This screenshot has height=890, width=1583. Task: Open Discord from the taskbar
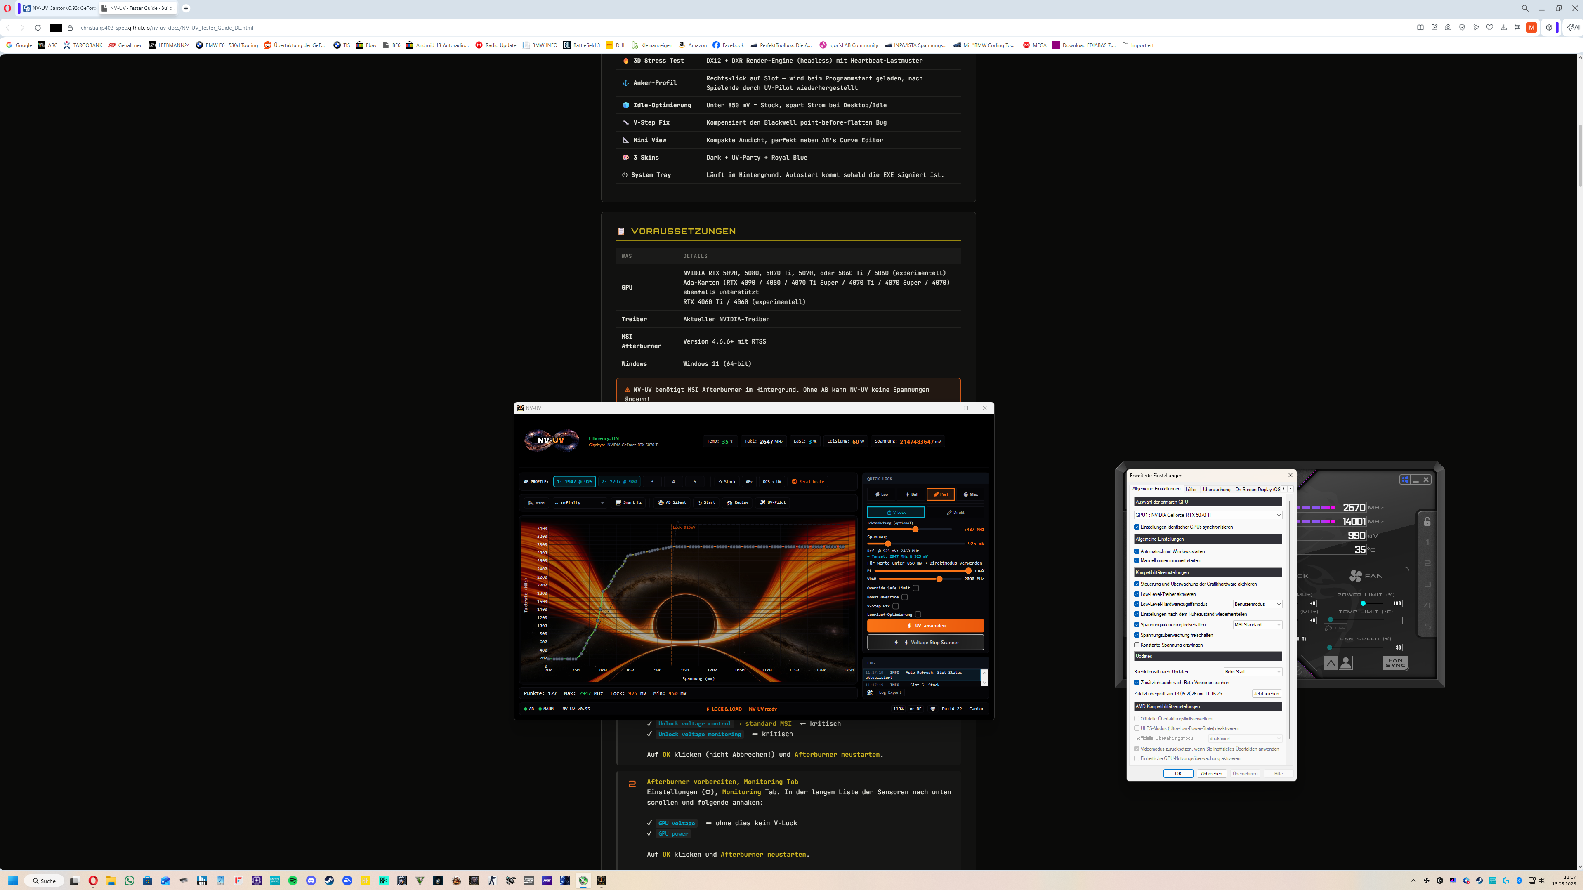pos(311,881)
